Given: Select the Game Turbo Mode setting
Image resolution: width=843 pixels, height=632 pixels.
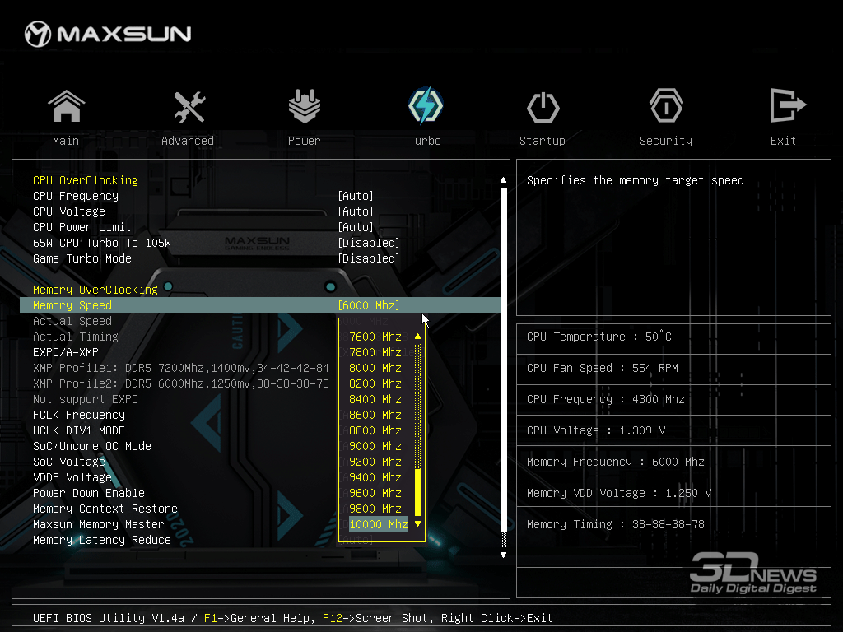Looking at the screenshot, I should click(x=82, y=258).
